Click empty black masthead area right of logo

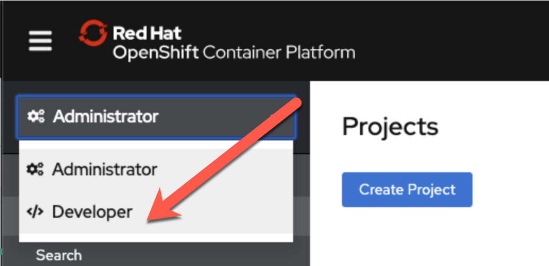pos(451,40)
